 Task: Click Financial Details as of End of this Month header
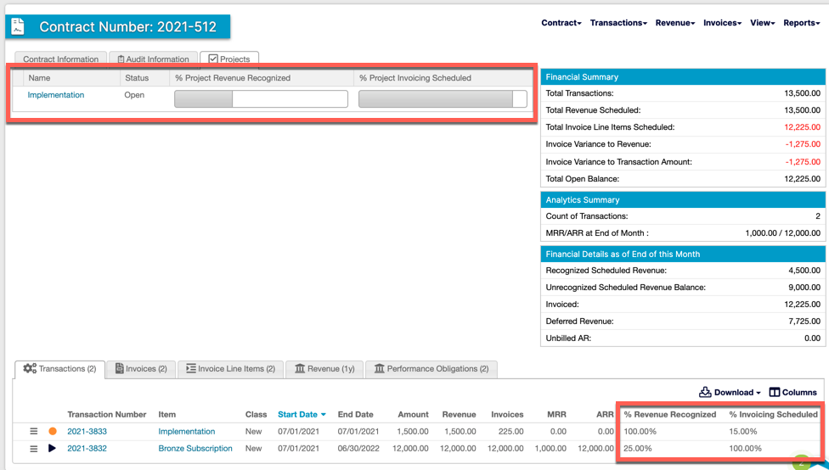[x=683, y=254]
